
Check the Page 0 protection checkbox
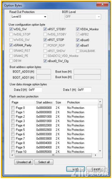pyautogui.click(x=13, y=108)
